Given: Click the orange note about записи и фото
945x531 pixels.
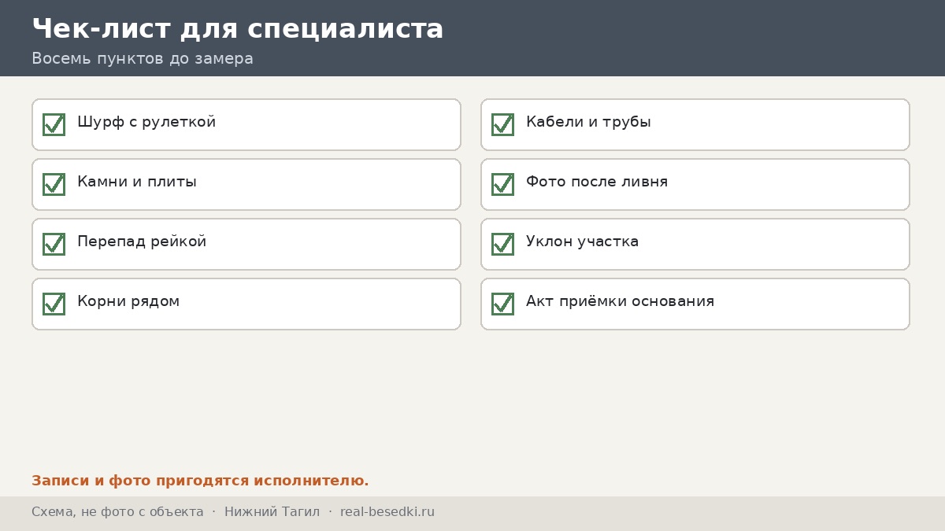Looking at the screenshot, I should [200, 481].
